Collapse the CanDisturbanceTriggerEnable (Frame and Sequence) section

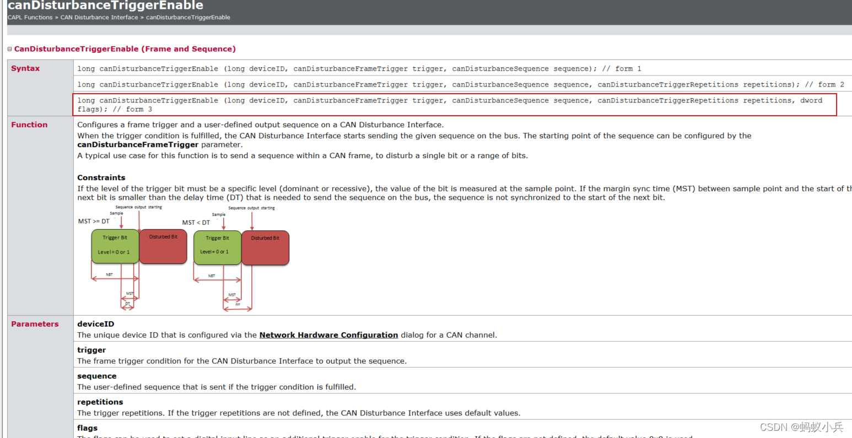coord(9,49)
